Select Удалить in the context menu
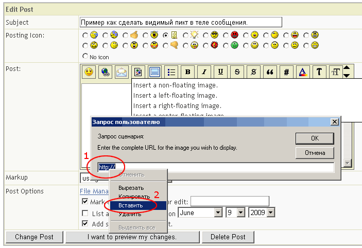The image size is (362, 248). coord(138,215)
